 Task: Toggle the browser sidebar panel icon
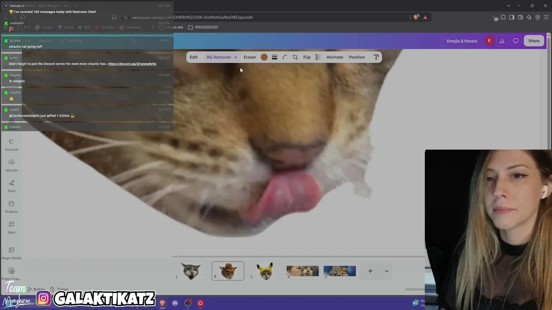tap(511, 17)
